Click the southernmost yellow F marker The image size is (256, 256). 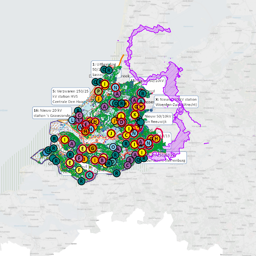[79, 170]
